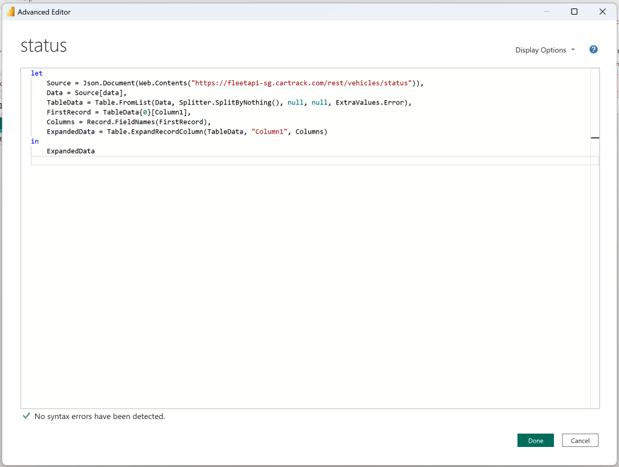Click the Cancel button
The height and width of the screenshot is (467, 619).
pyautogui.click(x=580, y=440)
